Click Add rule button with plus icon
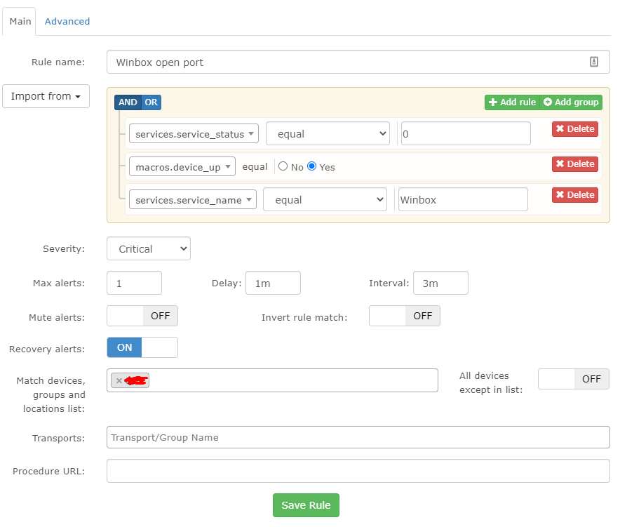 (511, 102)
